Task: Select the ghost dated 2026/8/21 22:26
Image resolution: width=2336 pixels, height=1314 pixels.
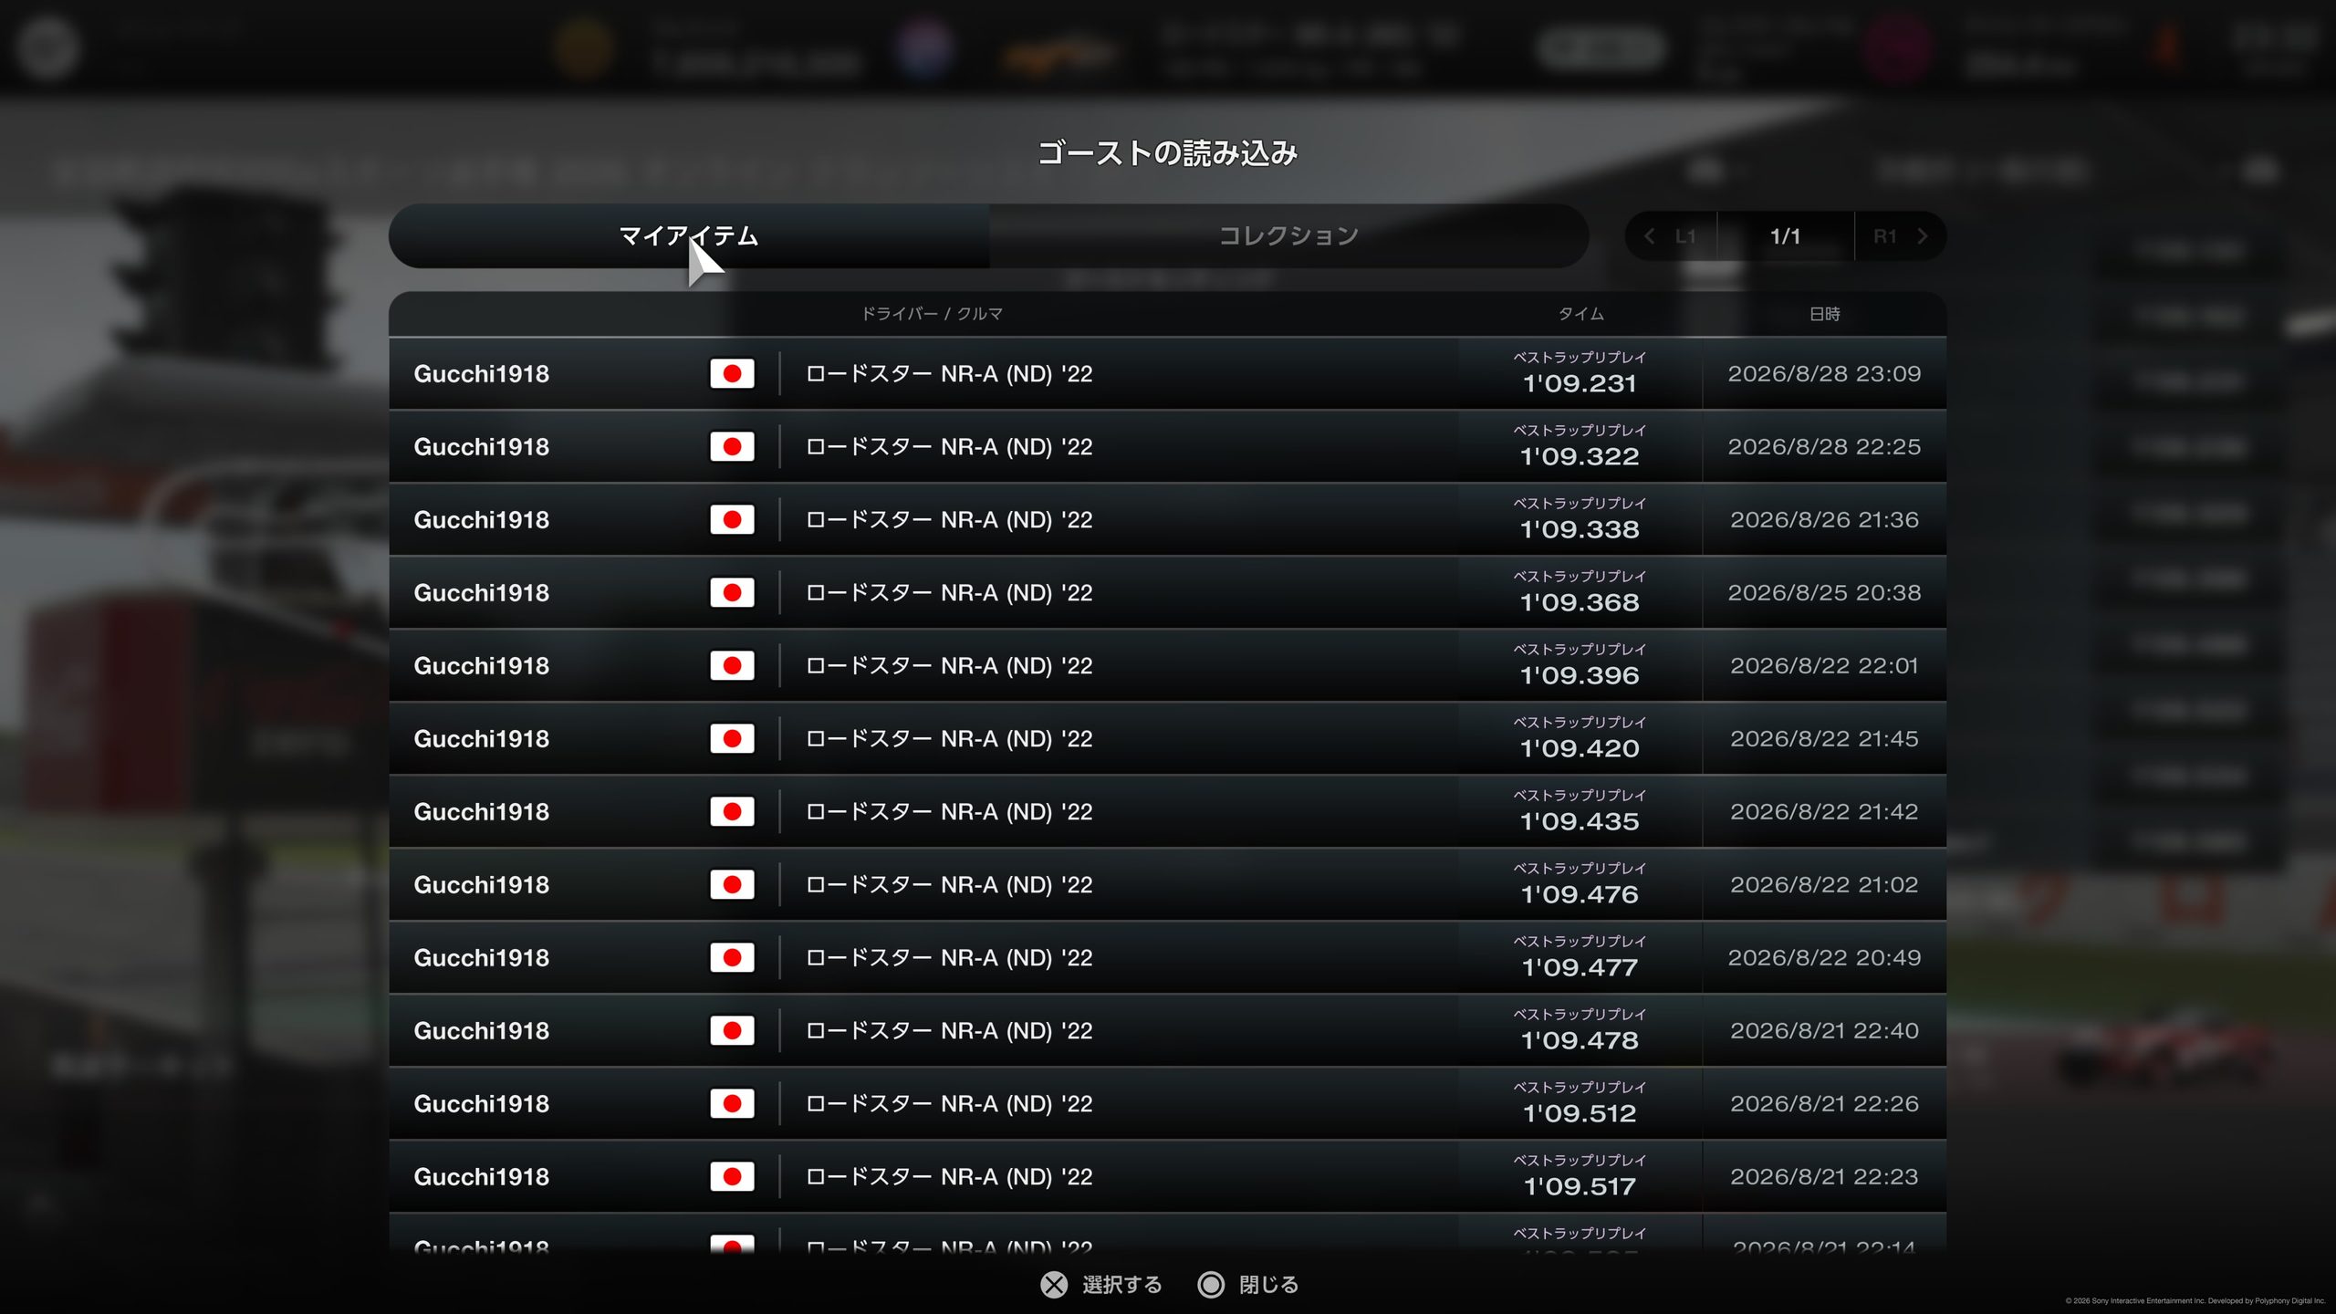Action: pos(1167,1103)
